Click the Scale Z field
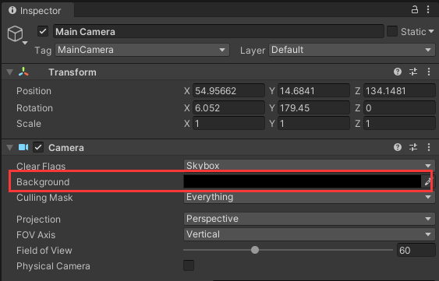The width and height of the screenshot is (439, 281). [399, 123]
